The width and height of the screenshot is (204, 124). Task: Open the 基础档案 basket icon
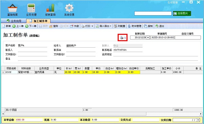pyautogui.click(x=13, y=10)
